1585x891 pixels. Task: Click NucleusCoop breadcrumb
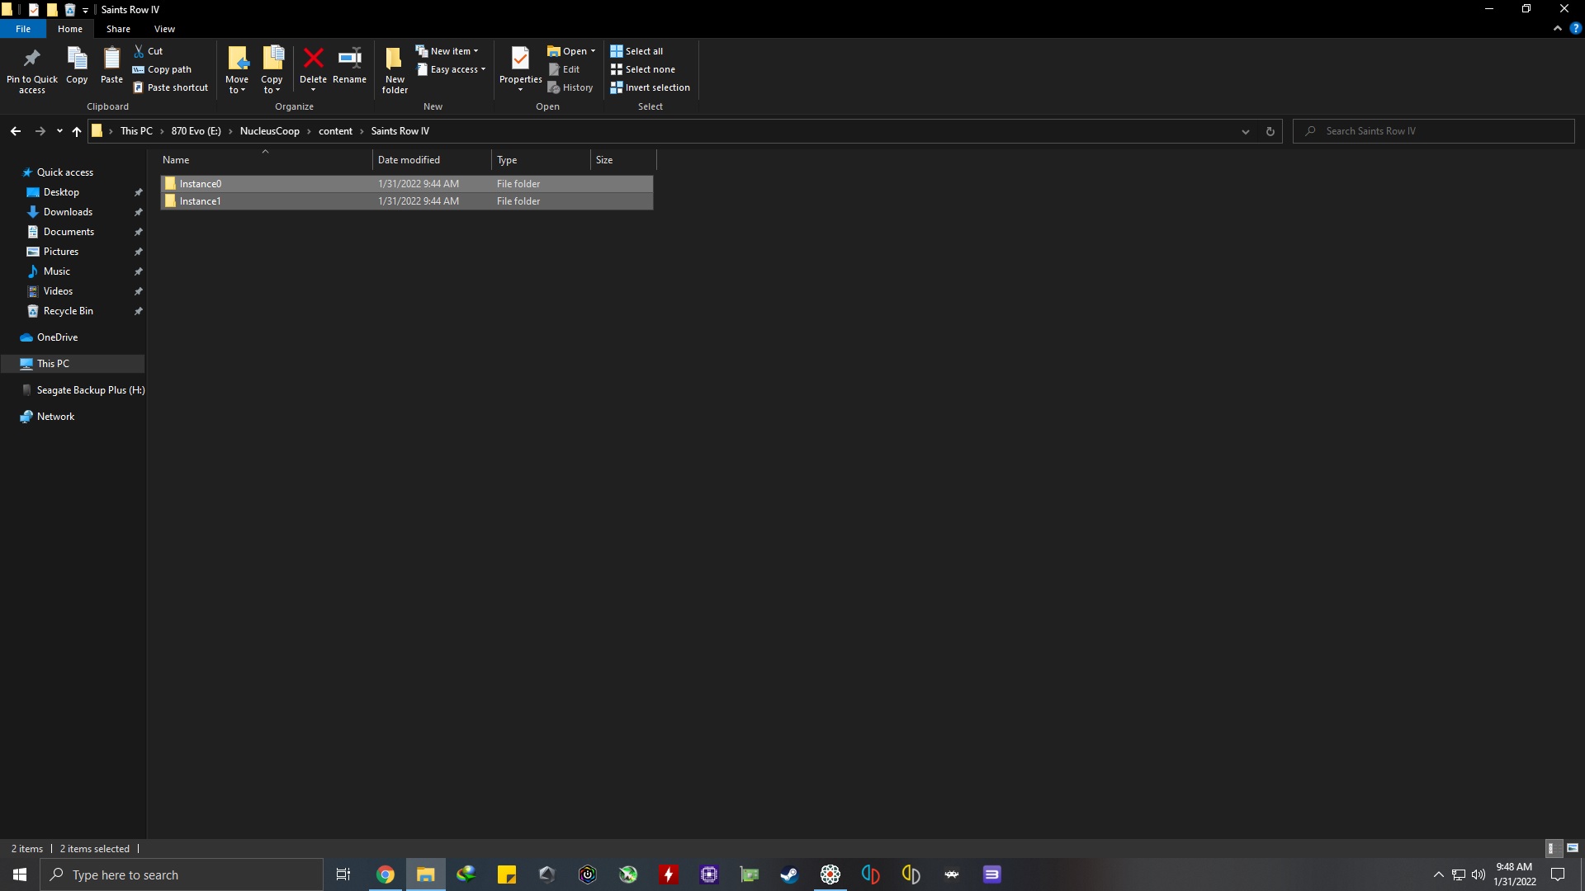270,131
